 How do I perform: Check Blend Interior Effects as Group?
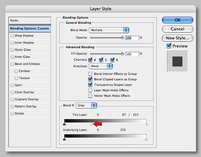pos(90,74)
